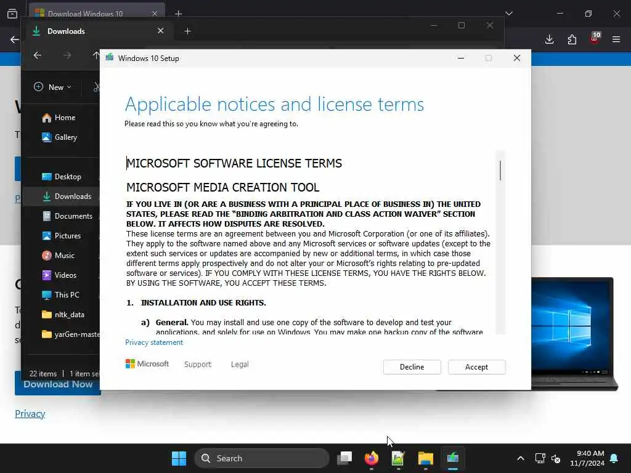Open Gallery in File Explorer sidebar

coord(60,137)
